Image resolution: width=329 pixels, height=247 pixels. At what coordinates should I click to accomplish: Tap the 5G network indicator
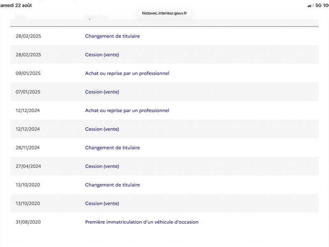[x=318, y=5]
